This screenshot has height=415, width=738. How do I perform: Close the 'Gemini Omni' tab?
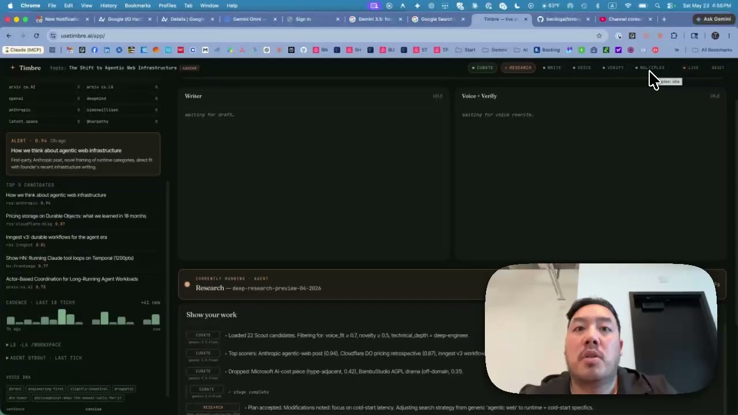click(275, 19)
